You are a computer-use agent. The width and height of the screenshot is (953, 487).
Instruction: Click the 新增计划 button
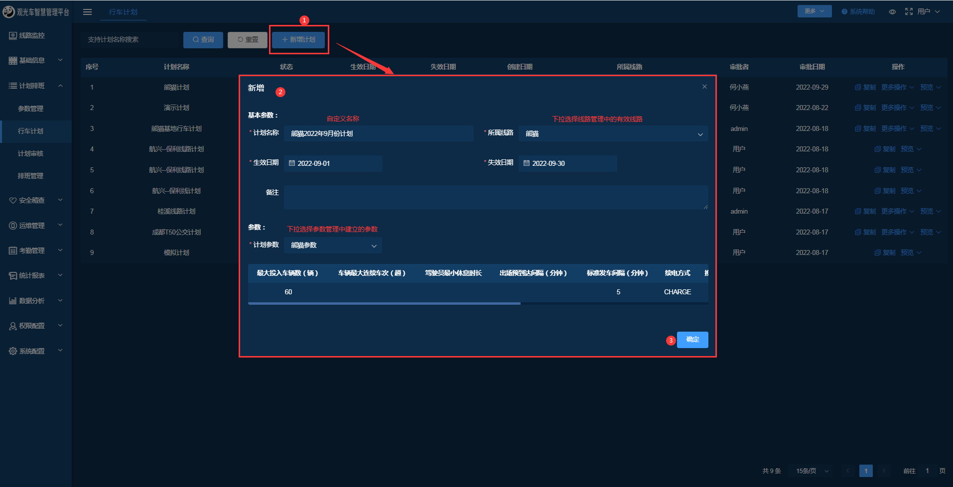coord(298,40)
